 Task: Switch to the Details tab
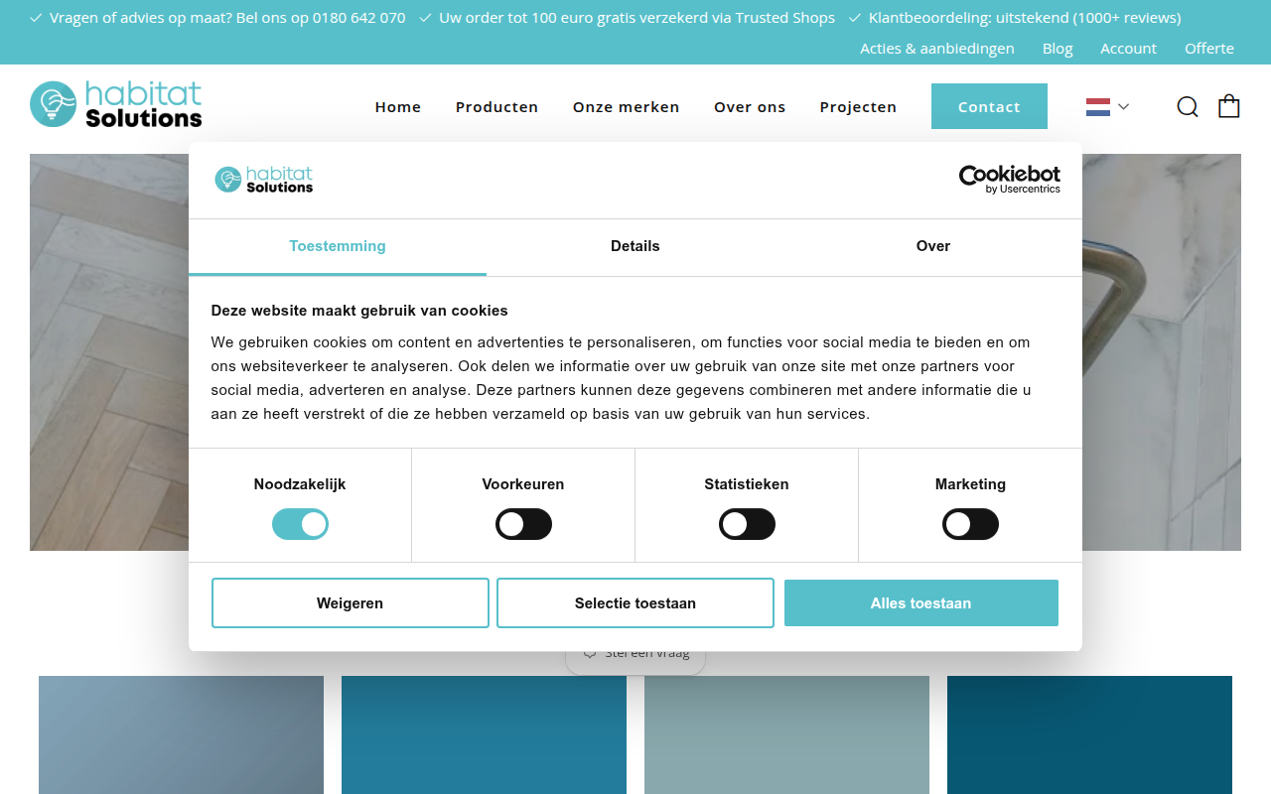635,246
